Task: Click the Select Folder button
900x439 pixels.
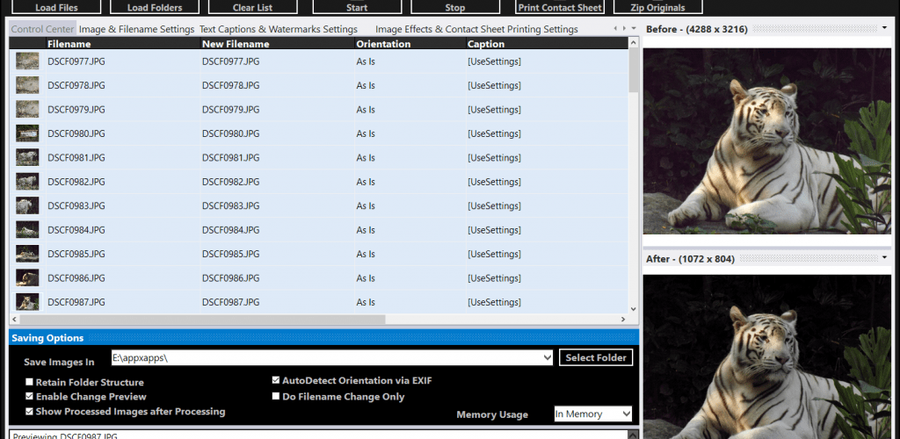Action: click(x=596, y=357)
